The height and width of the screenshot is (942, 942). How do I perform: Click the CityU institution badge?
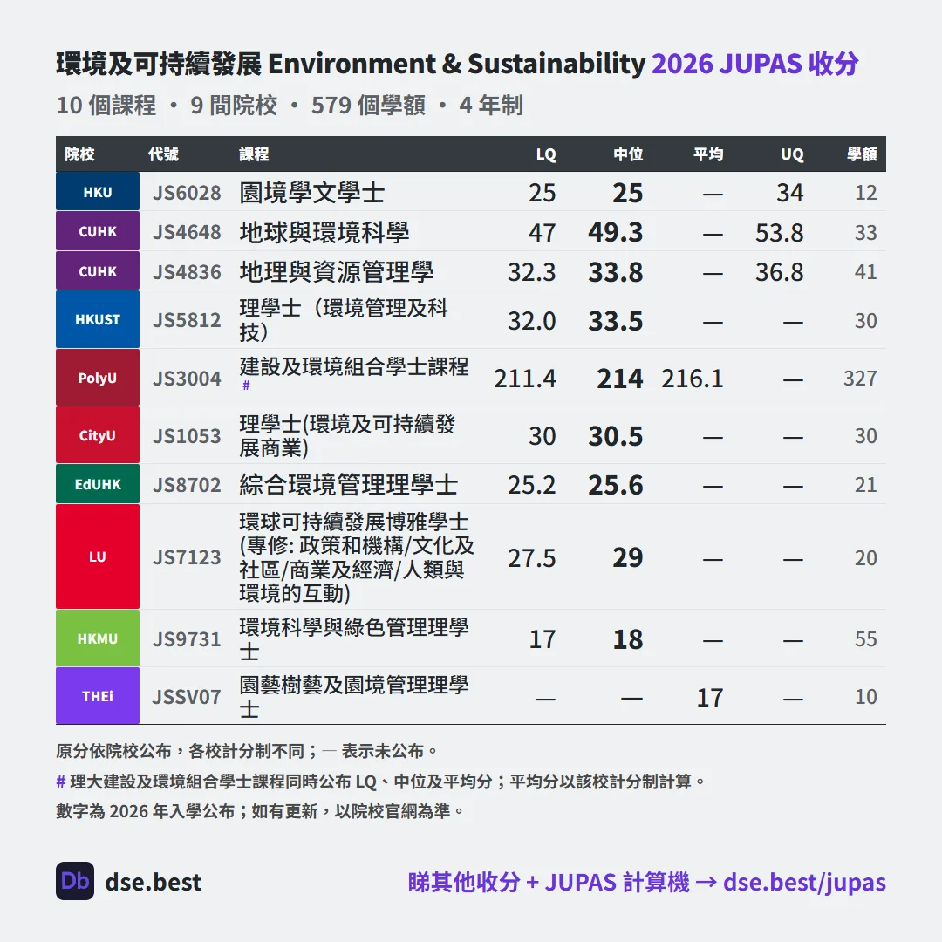pos(98,435)
